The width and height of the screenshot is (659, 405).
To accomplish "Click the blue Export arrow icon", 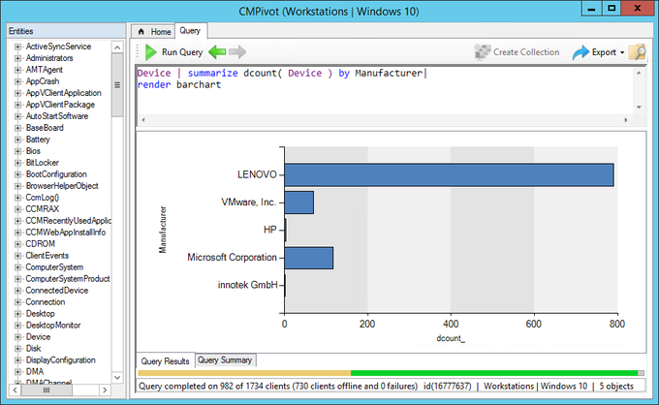I will point(581,52).
